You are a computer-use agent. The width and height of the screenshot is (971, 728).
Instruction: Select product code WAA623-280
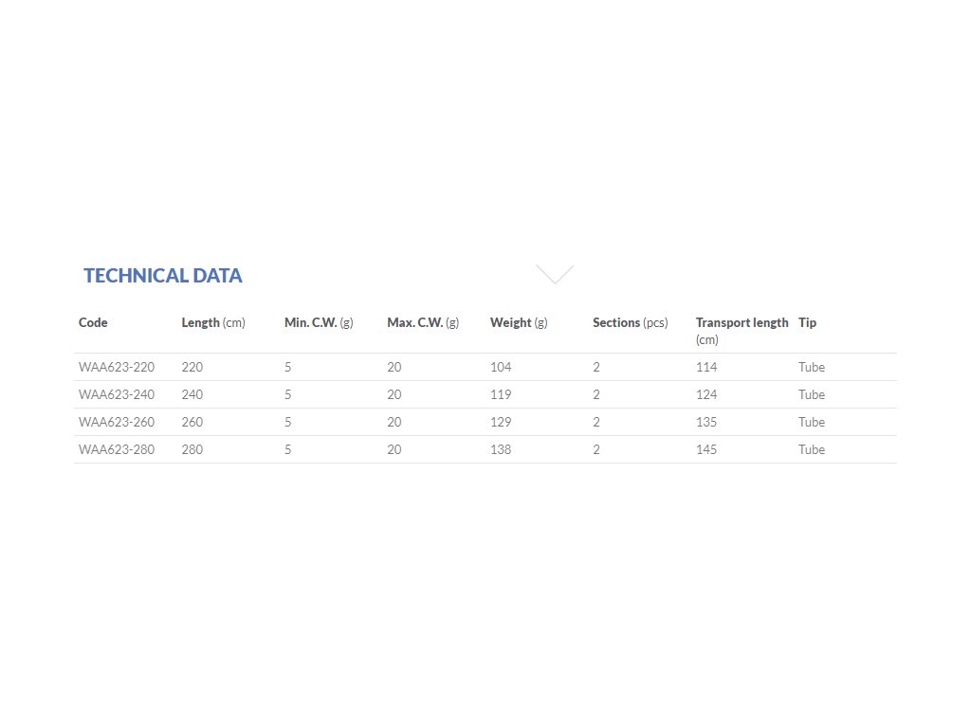click(x=117, y=449)
